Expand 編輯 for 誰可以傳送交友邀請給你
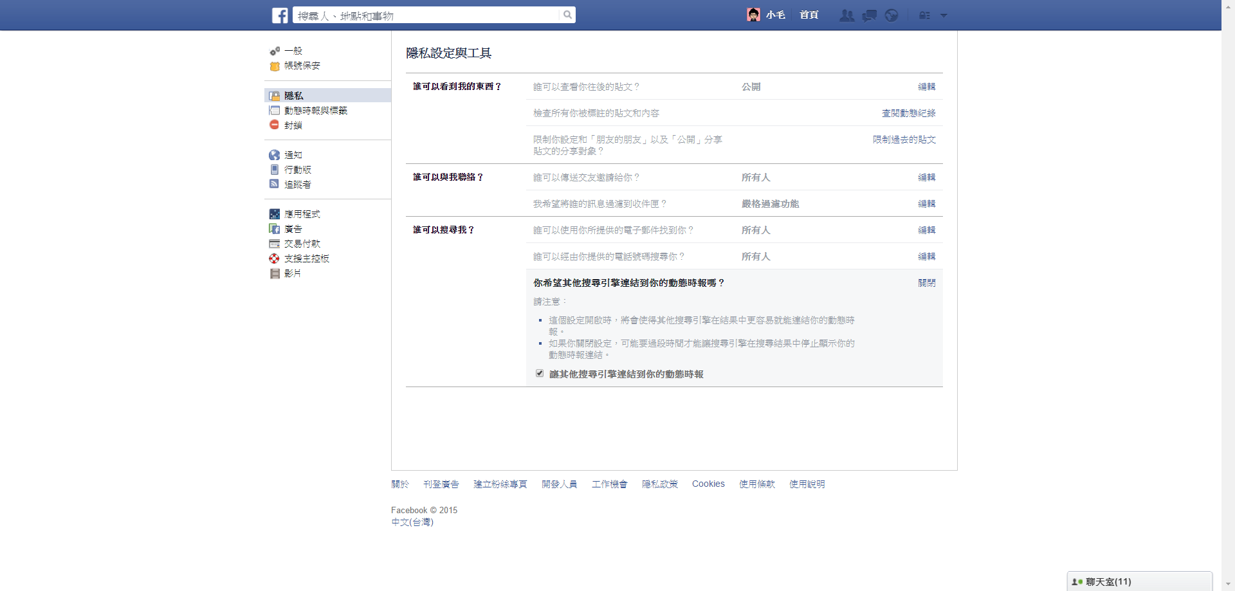 (926, 177)
